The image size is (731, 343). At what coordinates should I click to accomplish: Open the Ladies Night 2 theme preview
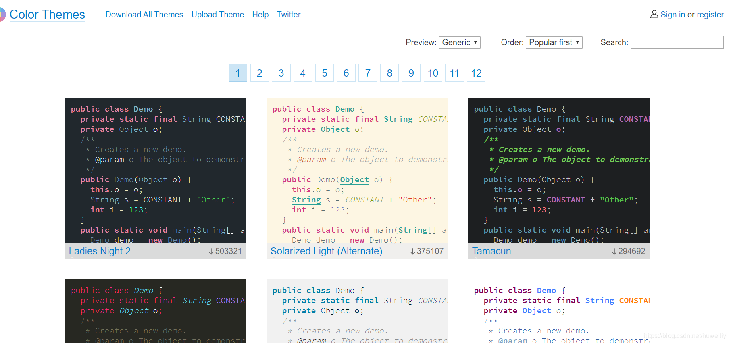(156, 170)
